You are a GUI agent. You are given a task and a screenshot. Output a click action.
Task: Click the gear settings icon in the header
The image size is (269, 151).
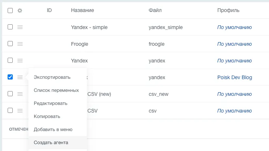pyautogui.click(x=20, y=11)
